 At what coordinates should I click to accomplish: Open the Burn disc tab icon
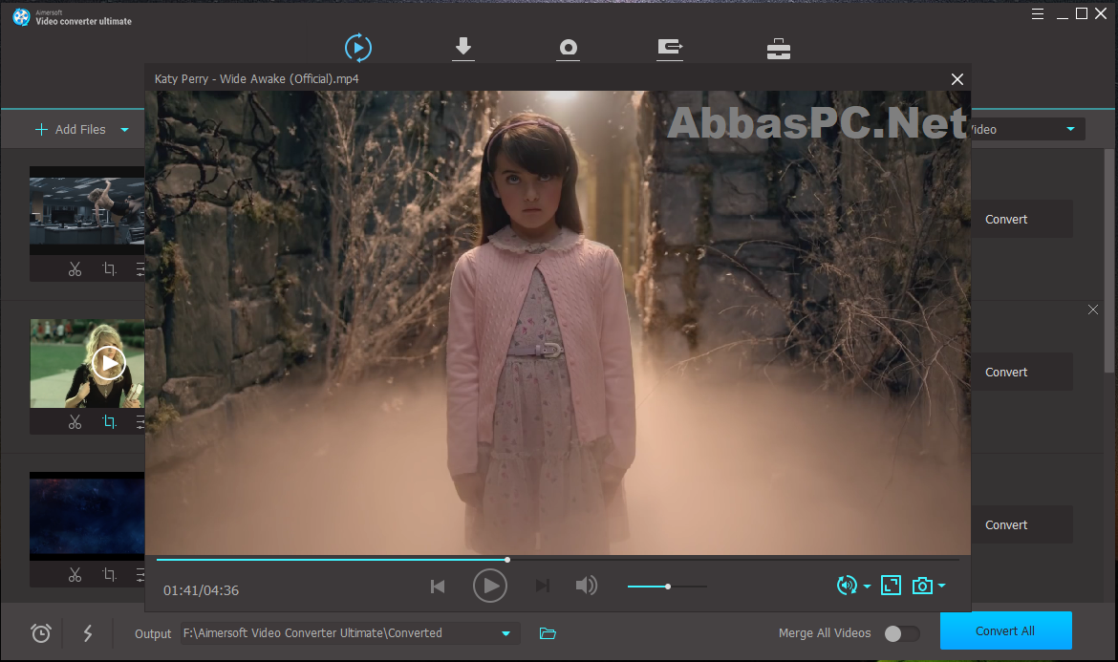pos(568,48)
